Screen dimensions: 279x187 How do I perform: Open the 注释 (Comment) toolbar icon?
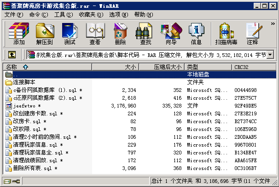coord(252,34)
